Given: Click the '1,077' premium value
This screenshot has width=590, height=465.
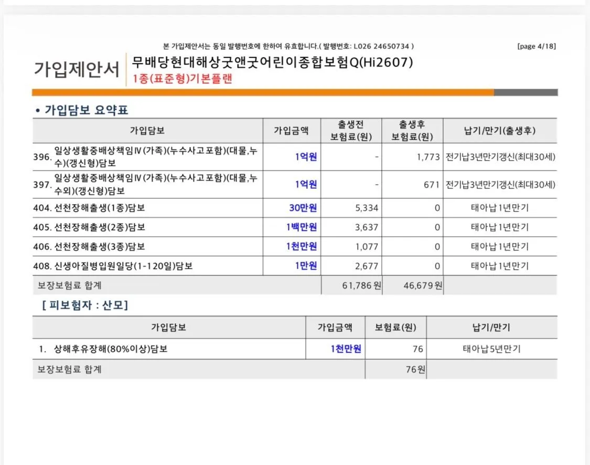Looking at the screenshot, I should (x=367, y=247).
